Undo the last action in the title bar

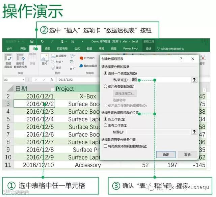pyautogui.click(x=42, y=41)
